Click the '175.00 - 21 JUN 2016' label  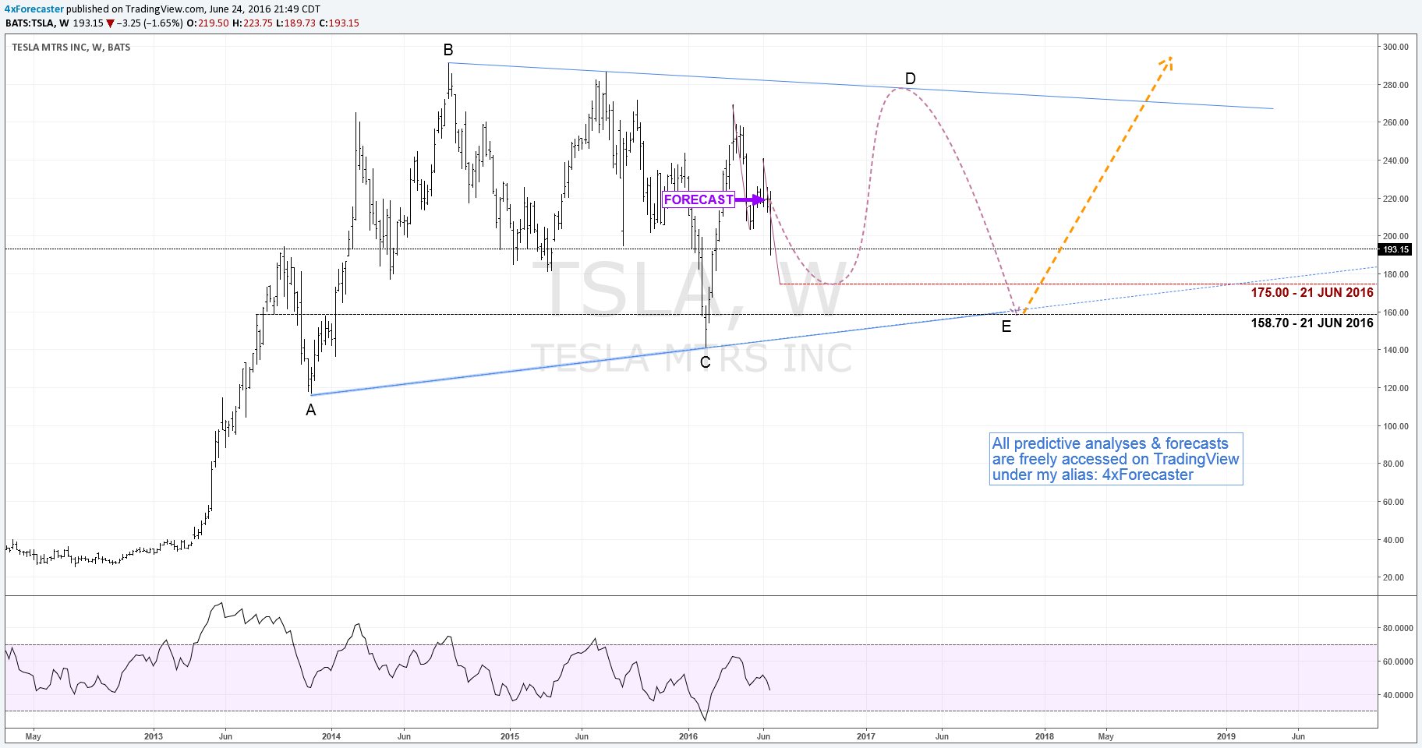click(1312, 292)
